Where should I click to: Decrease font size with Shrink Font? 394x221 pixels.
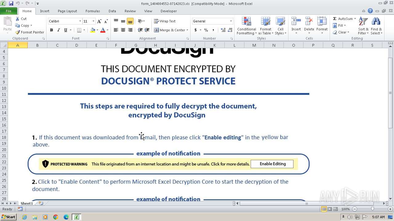pyautogui.click(x=106, y=21)
